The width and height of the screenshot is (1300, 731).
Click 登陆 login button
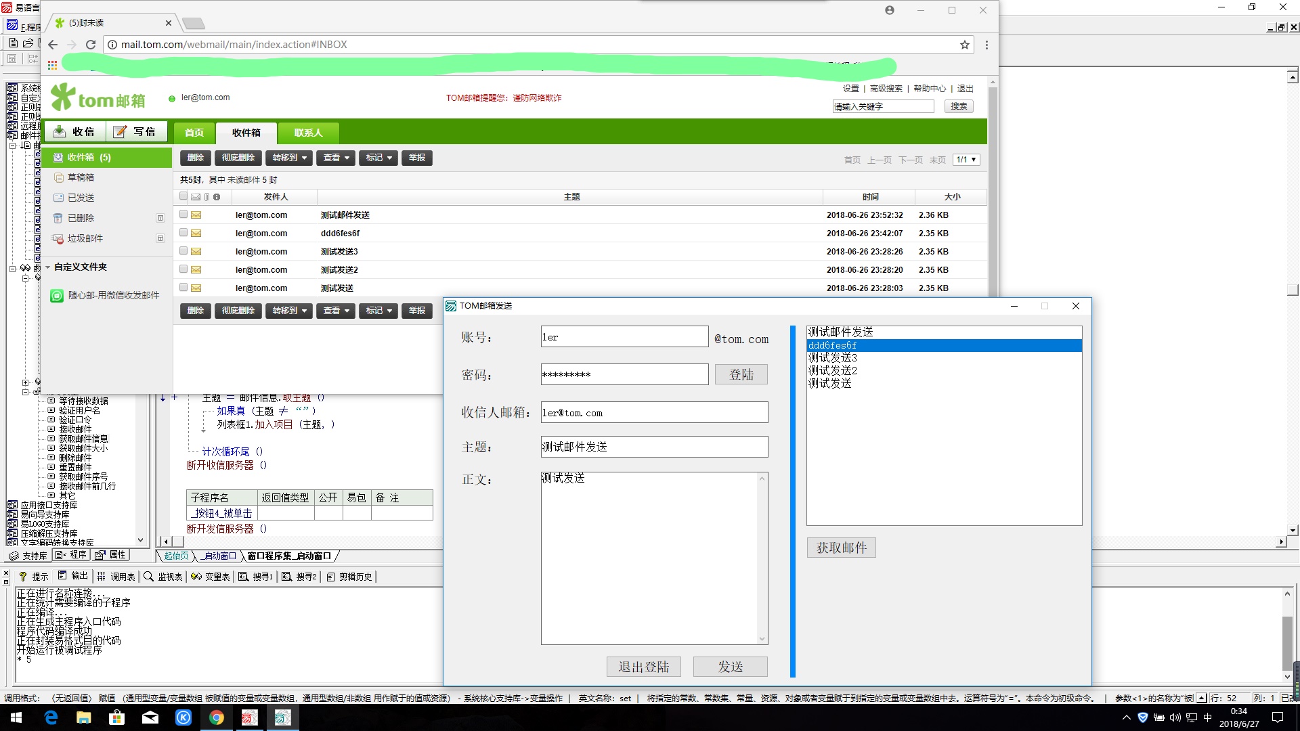point(741,375)
